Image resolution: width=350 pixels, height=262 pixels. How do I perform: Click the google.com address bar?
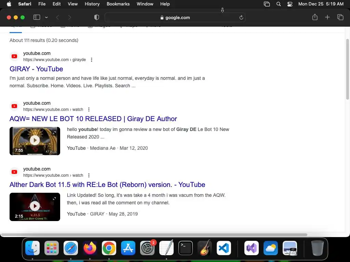tap(175, 18)
